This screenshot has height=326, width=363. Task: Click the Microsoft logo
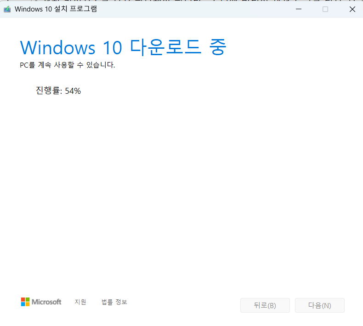tap(41, 302)
